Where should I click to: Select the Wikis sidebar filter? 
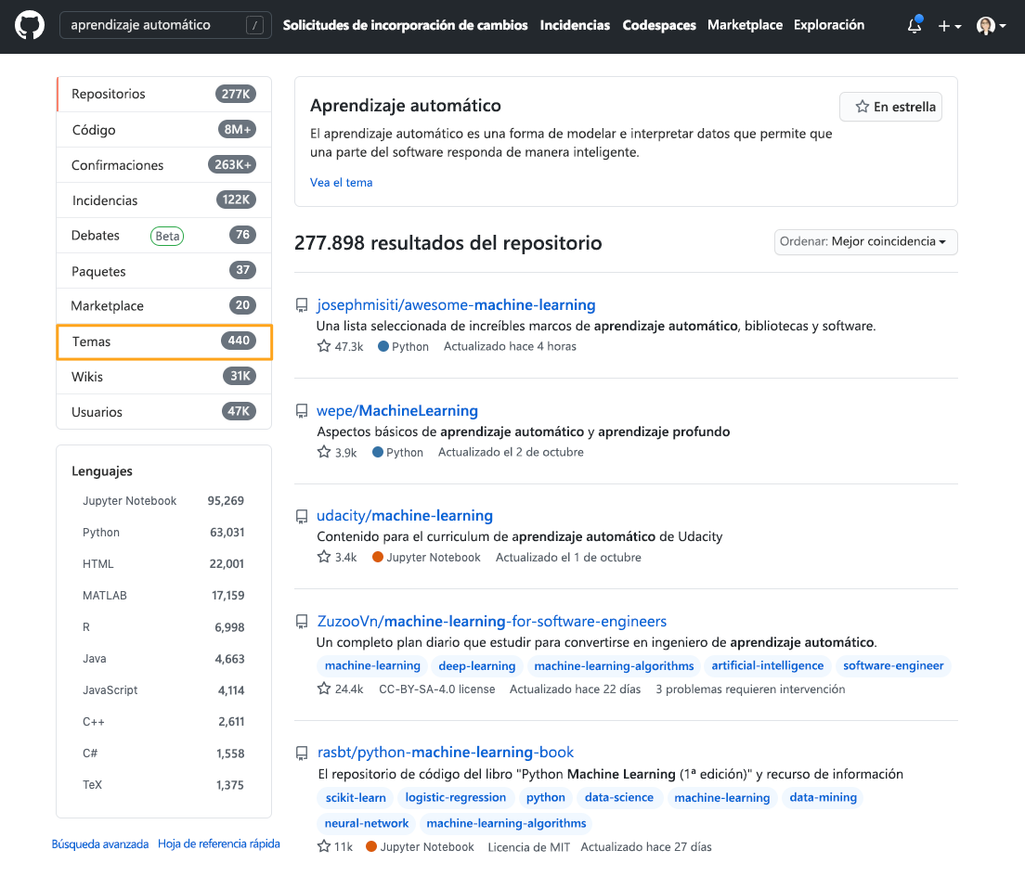[164, 376]
